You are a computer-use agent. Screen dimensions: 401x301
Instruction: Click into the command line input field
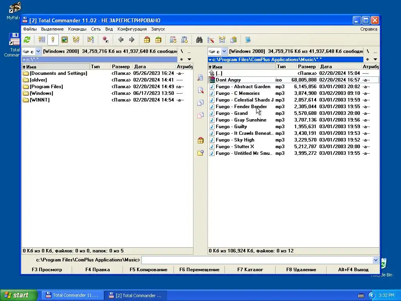tap(257, 260)
